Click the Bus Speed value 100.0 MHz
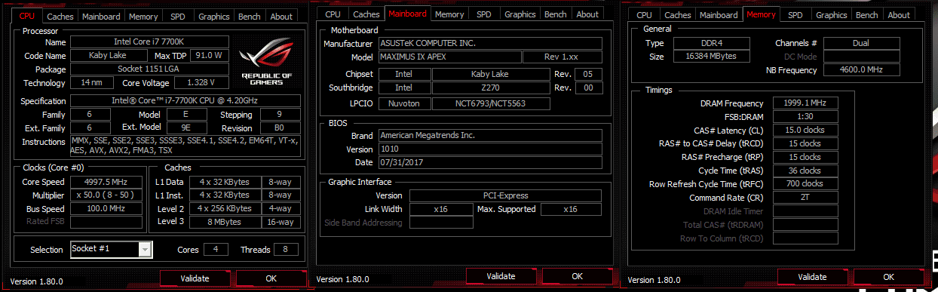The width and height of the screenshot is (938, 292). click(106, 209)
